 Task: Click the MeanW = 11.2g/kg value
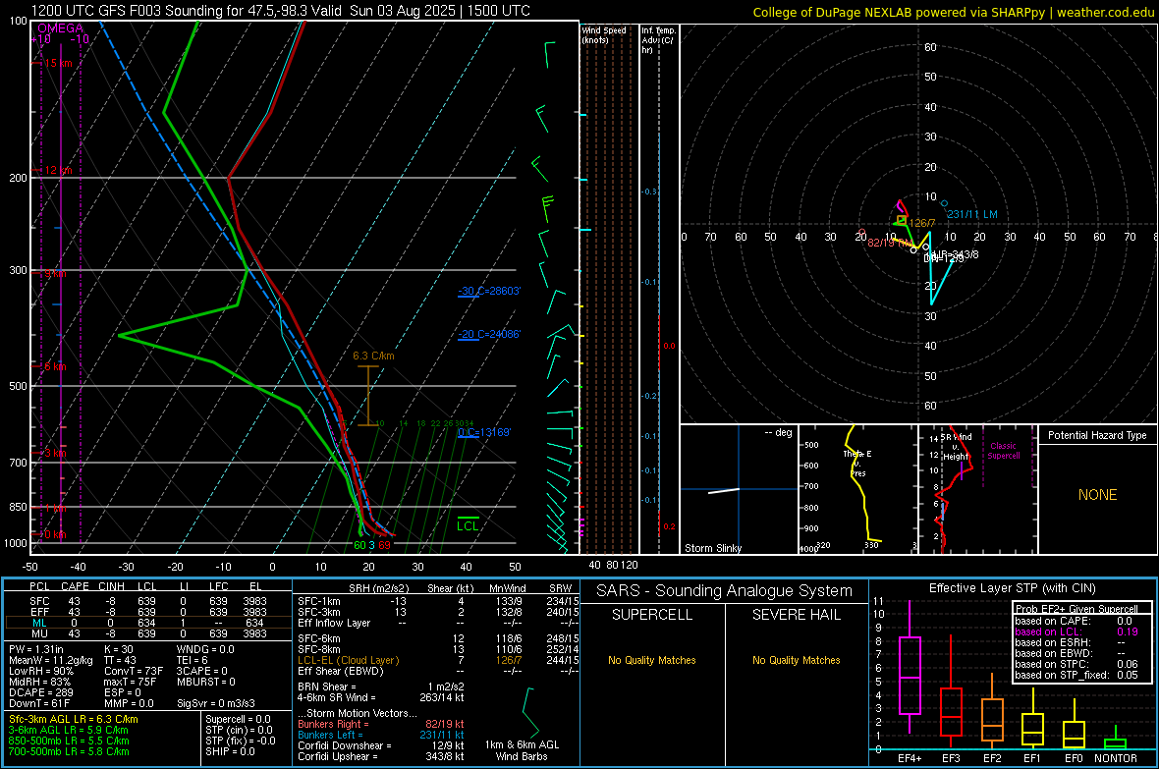[51, 660]
